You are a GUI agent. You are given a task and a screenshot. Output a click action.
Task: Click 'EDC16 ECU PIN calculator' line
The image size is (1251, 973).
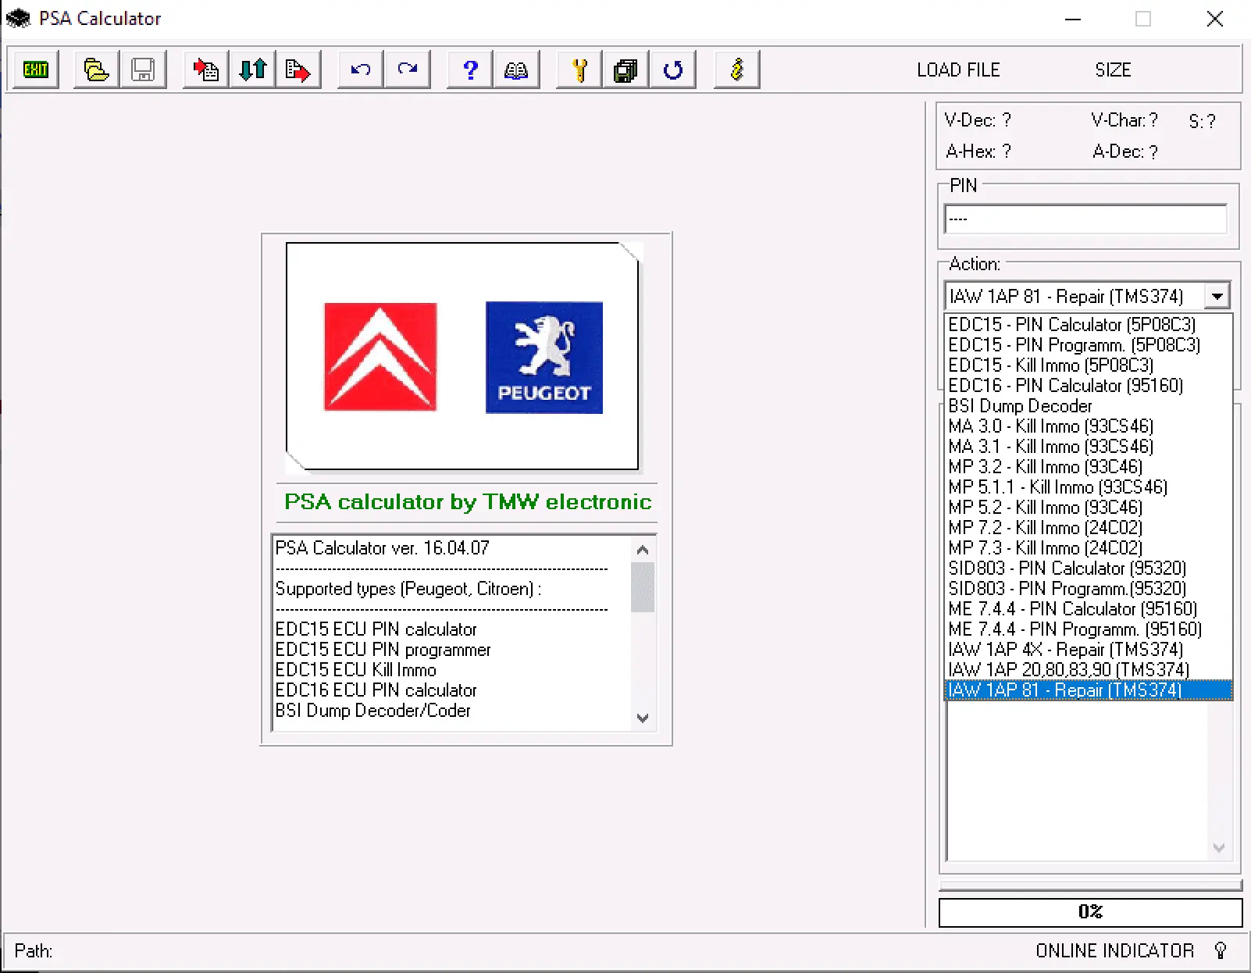click(376, 690)
